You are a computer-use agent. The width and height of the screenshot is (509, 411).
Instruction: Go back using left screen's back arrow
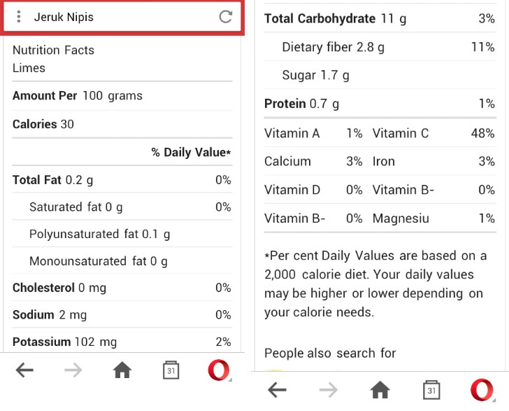click(24, 370)
